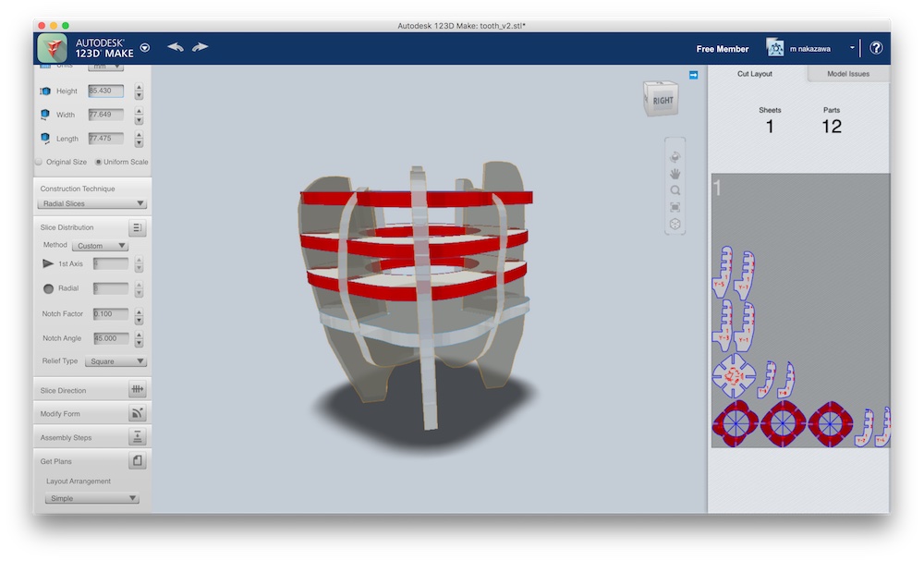Screen dimensions: 924x561
Task: Click the Length value field
Action: point(106,138)
